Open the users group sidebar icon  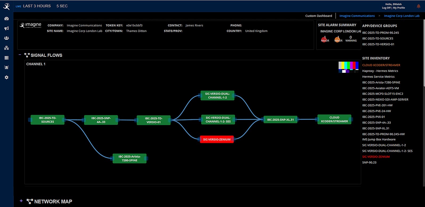point(6,38)
